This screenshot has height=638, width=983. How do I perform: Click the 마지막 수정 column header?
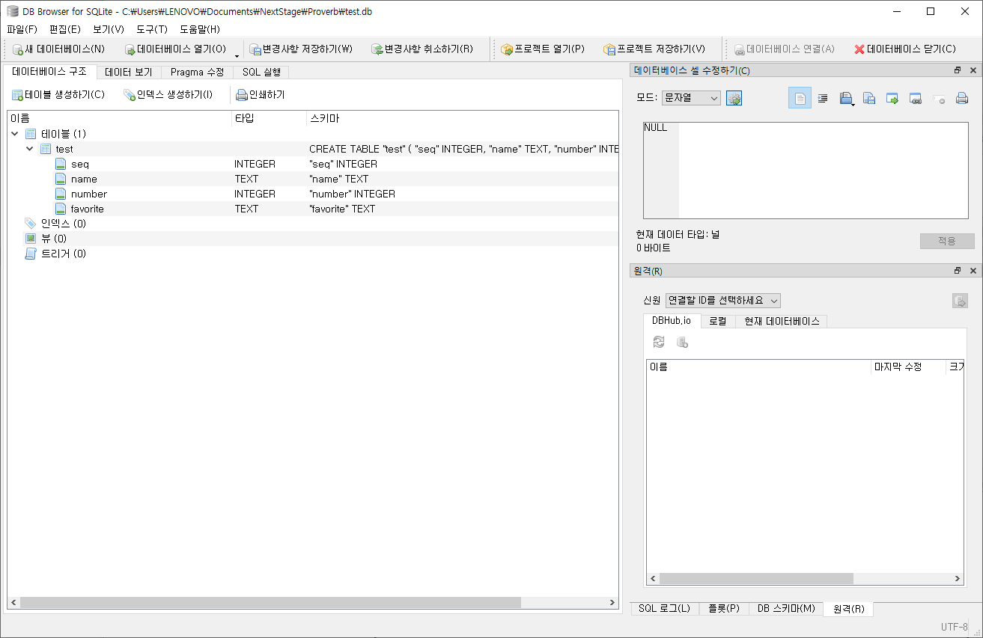pos(908,366)
